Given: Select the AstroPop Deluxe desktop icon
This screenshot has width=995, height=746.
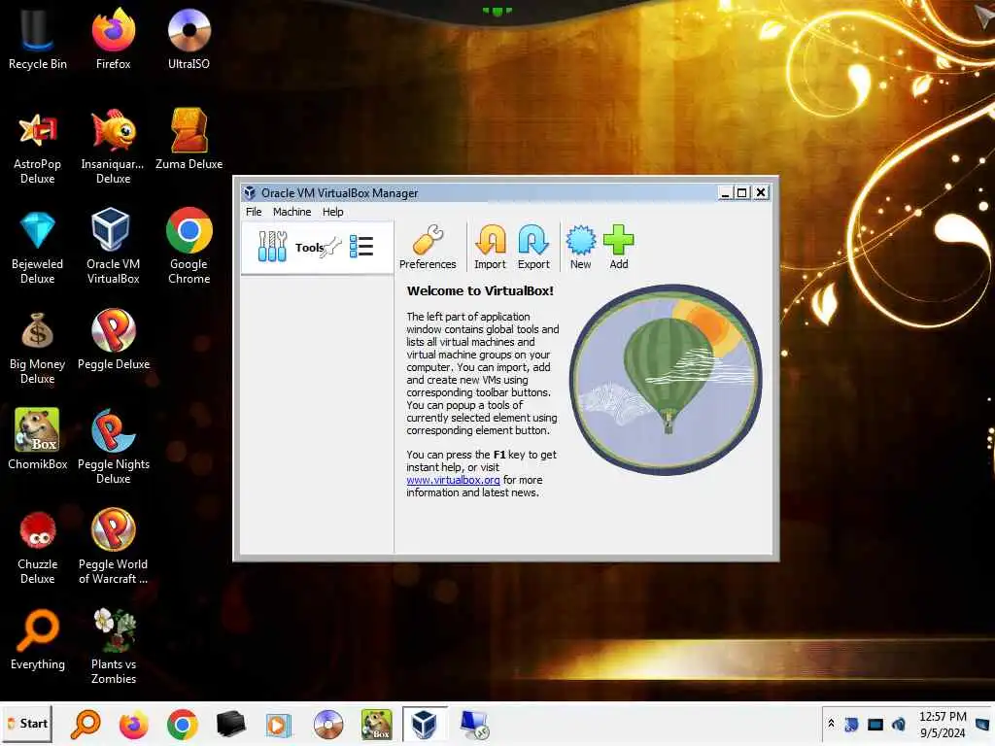Looking at the screenshot, I should pyautogui.click(x=38, y=148).
